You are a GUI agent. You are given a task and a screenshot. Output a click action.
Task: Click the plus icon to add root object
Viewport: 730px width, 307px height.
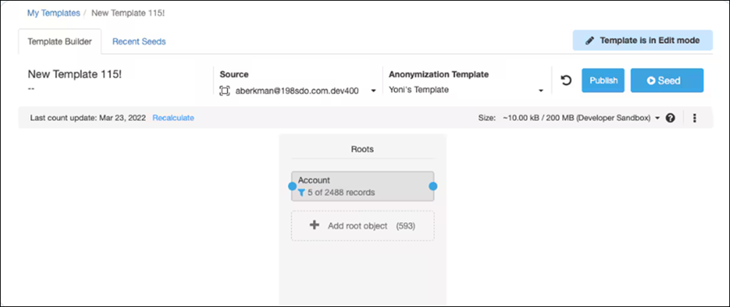point(315,225)
